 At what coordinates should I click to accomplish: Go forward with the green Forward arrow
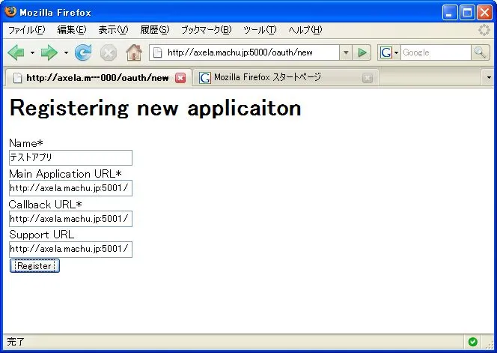pyautogui.click(x=49, y=52)
